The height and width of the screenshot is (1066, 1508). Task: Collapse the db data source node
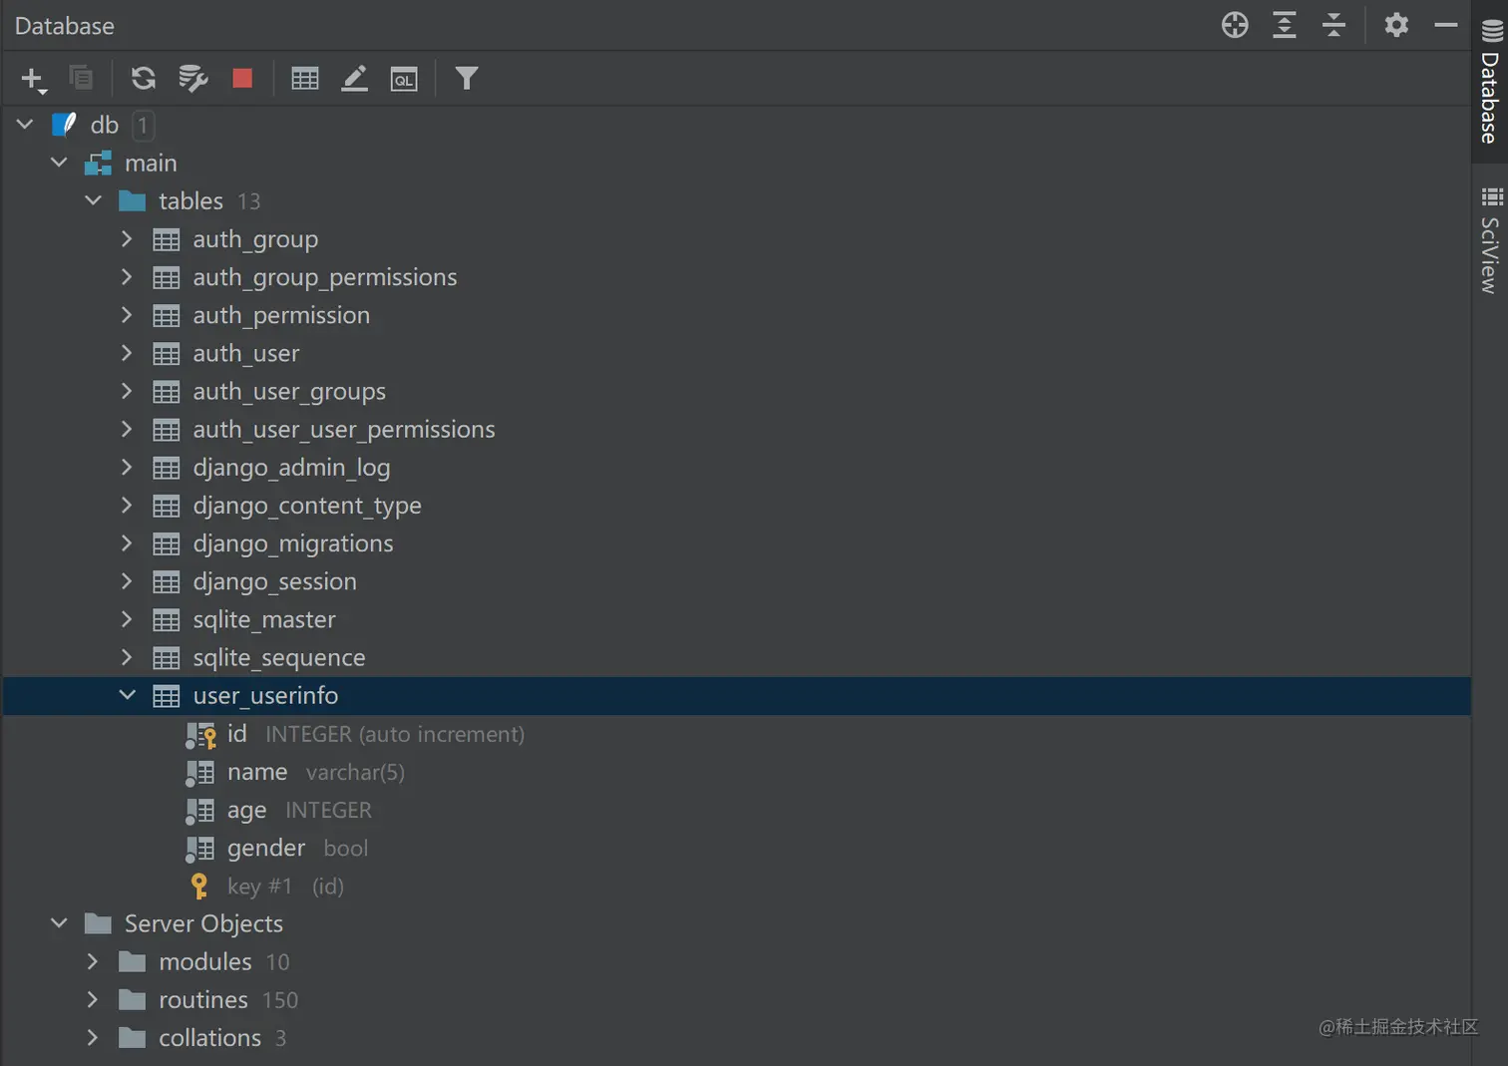(25, 125)
